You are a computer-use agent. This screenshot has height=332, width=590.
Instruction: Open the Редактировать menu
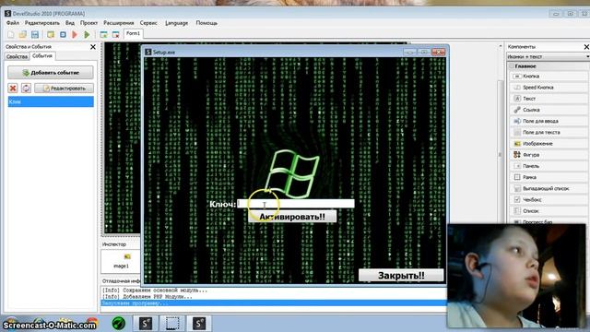(x=42, y=23)
